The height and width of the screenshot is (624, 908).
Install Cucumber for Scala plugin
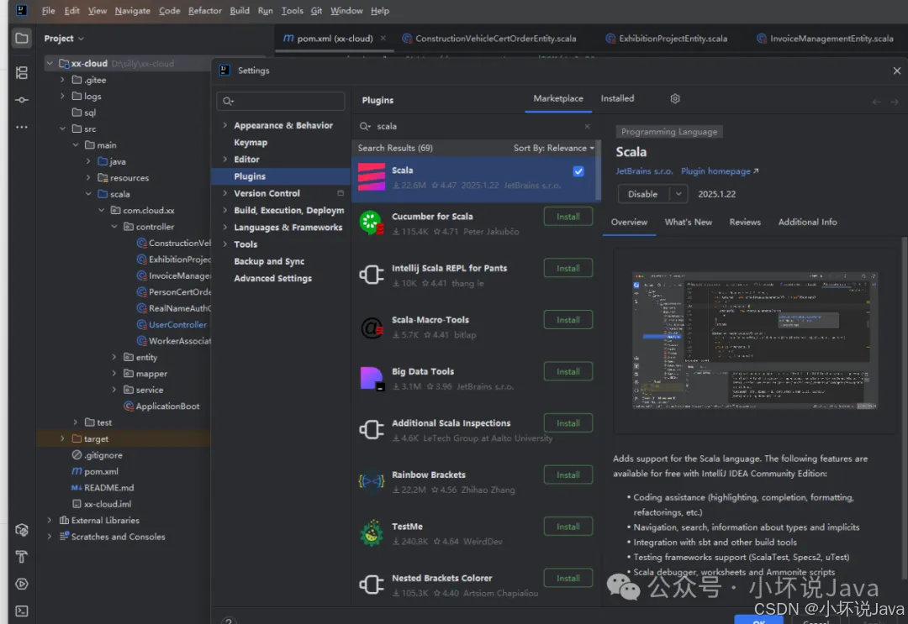click(568, 217)
